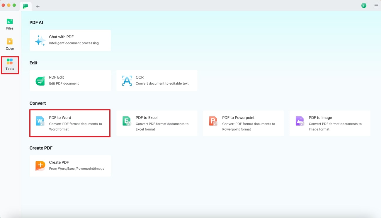The height and width of the screenshot is (218, 381).
Task: Click the 'PDF AI' section heading
Action: [x=36, y=23]
